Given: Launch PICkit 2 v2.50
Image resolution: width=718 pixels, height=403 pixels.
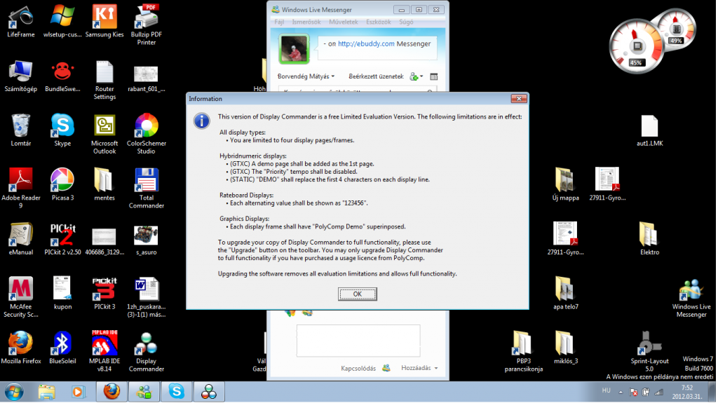Looking at the screenshot, I should pyautogui.click(x=62, y=239).
